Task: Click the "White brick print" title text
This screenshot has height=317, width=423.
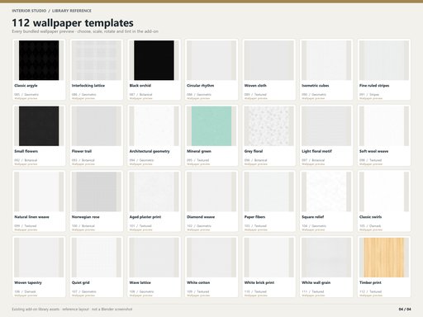Action: (x=259, y=282)
